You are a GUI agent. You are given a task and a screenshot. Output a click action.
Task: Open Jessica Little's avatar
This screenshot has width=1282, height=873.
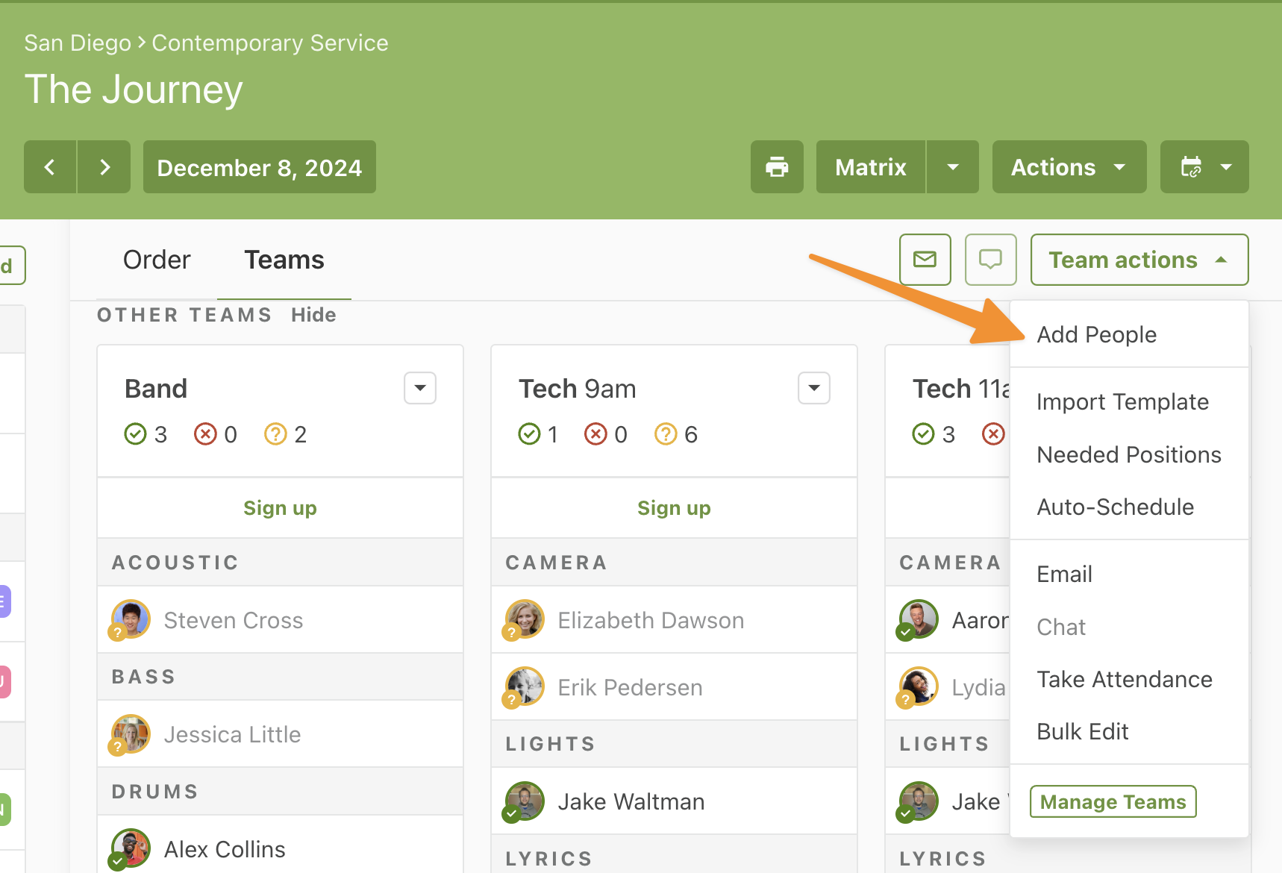pos(131,734)
